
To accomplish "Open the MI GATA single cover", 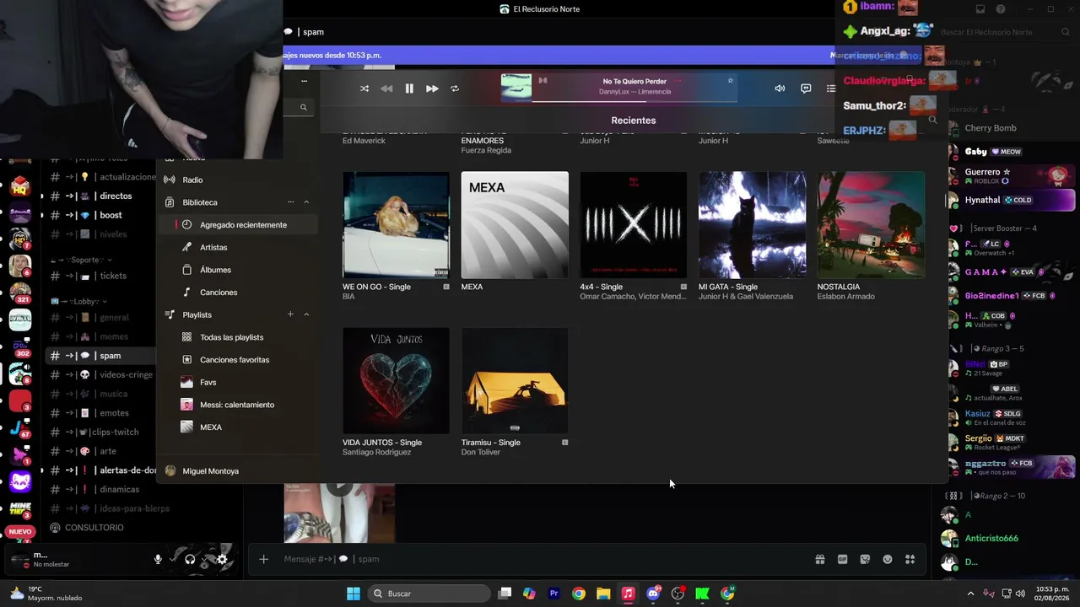I will [752, 225].
